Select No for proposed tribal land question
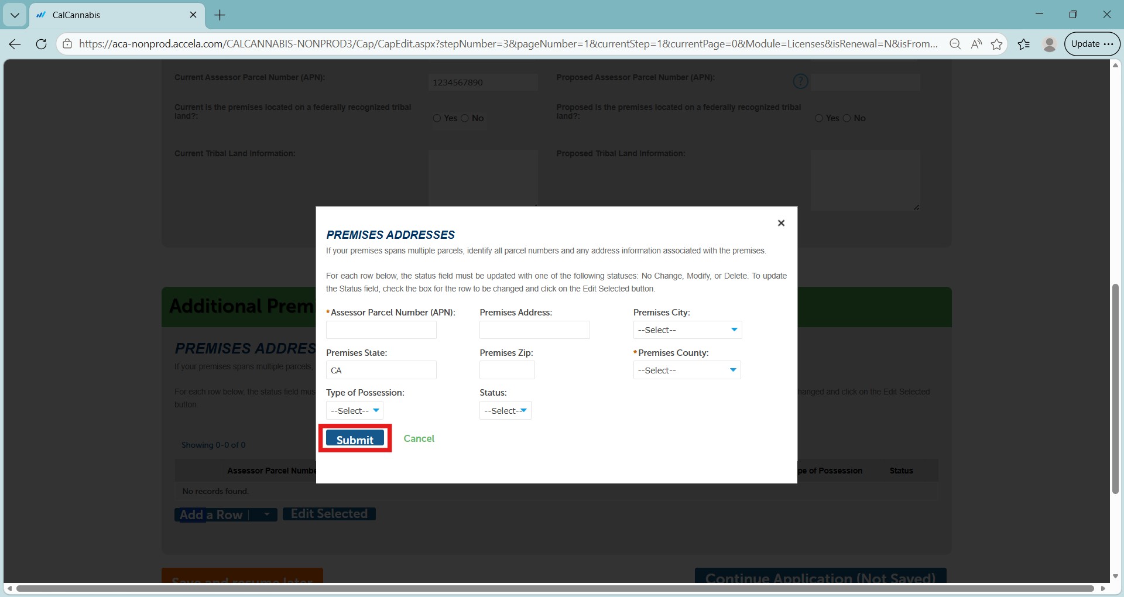This screenshot has height=597, width=1124. click(847, 118)
